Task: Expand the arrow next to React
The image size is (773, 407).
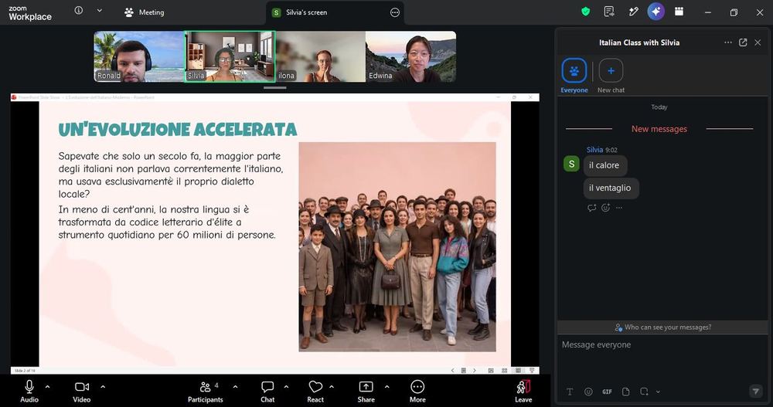Action: (332, 387)
